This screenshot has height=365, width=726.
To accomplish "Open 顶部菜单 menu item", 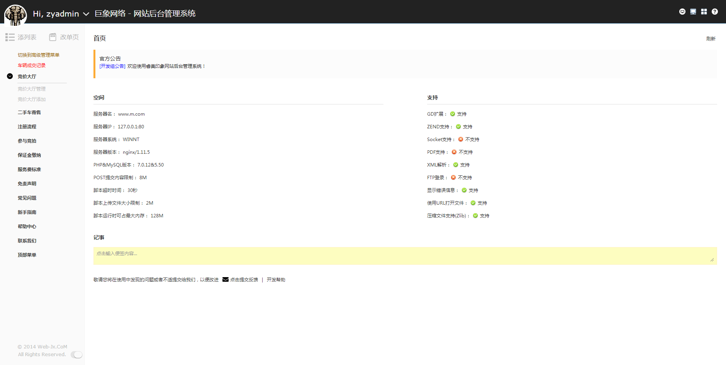I will (27, 255).
